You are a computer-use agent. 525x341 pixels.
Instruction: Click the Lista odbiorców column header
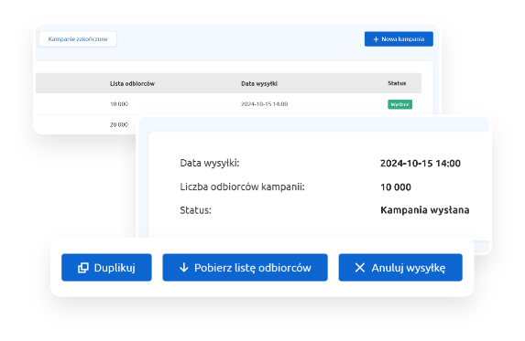132,83
